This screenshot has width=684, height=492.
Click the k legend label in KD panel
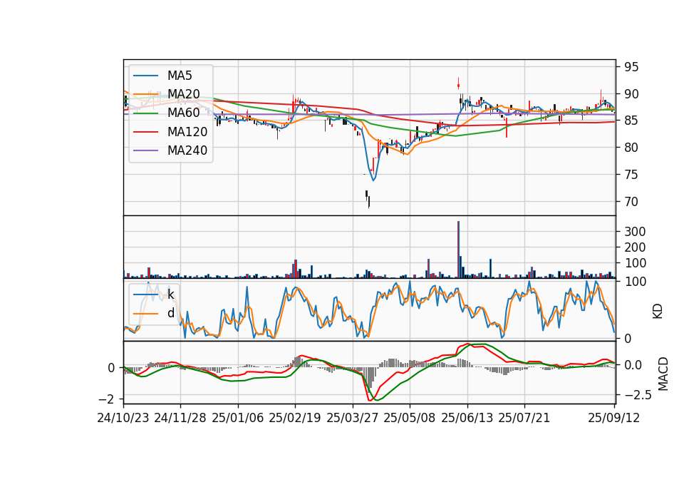coord(170,294)
